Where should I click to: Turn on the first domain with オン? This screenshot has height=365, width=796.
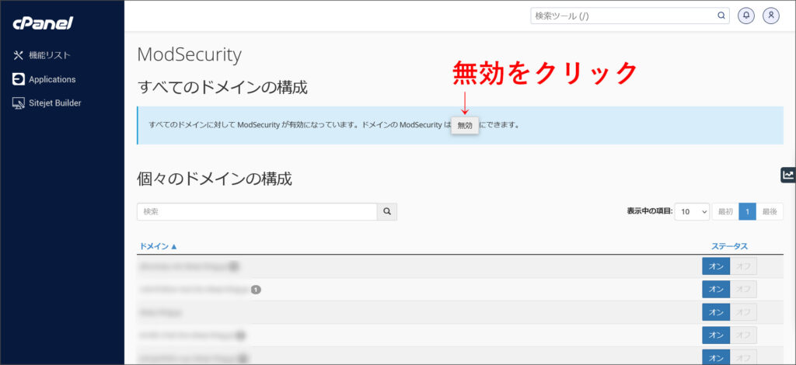(716, 266)
